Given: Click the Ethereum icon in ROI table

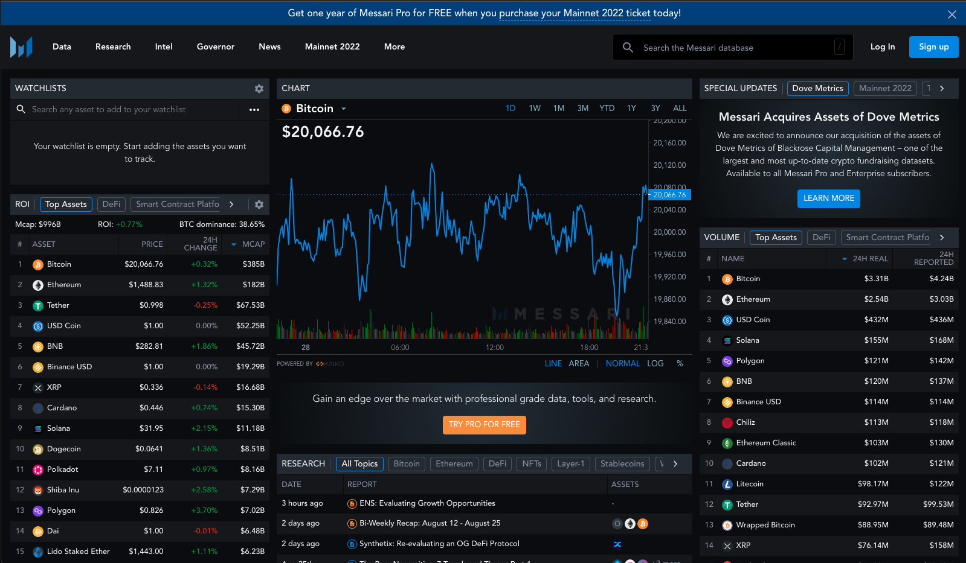Looking at the screenshot, I should pos(38,285).
